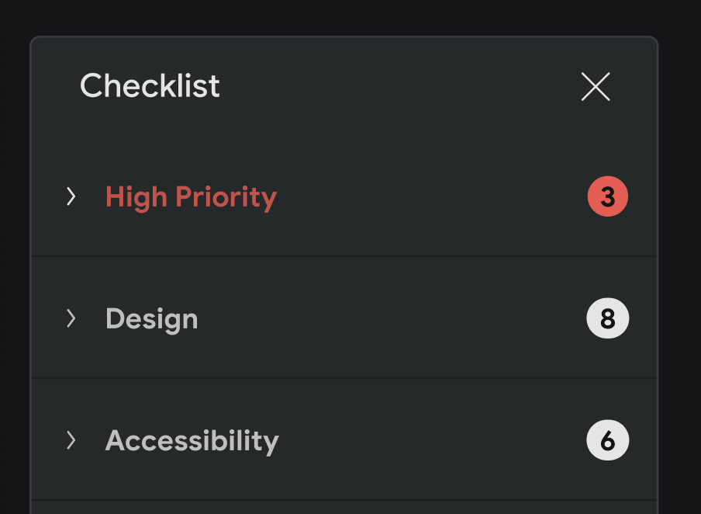701x514 pixels.
Task: Click the Checklist panel heading
Action: pyautogui.click(x=150, y=85)
